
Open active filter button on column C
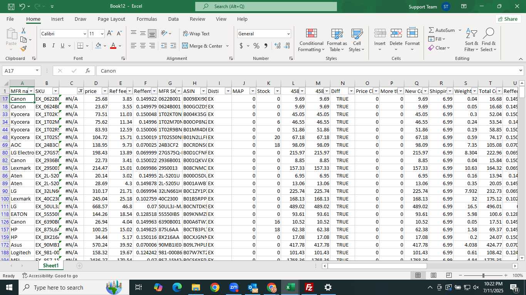click(x=80, y=91)
